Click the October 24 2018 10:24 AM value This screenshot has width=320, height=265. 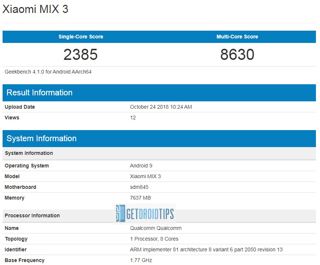point(161,107)
